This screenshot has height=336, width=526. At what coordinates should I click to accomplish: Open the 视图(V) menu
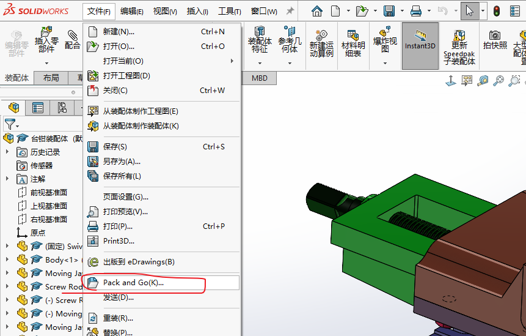pyautogui.click(x=165, y=12)
